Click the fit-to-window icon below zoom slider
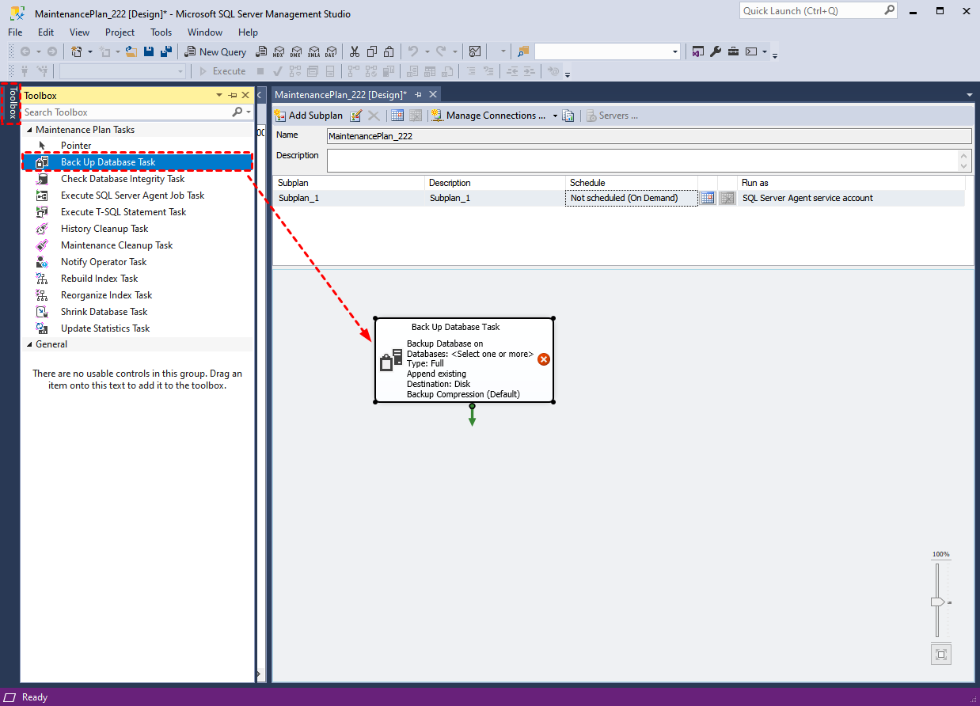980x706 pixels. click(940, 655)
